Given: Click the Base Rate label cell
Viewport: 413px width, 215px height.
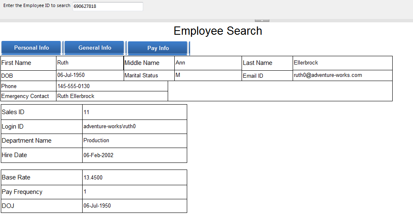Looking at the screenshot, I should 42,177.
